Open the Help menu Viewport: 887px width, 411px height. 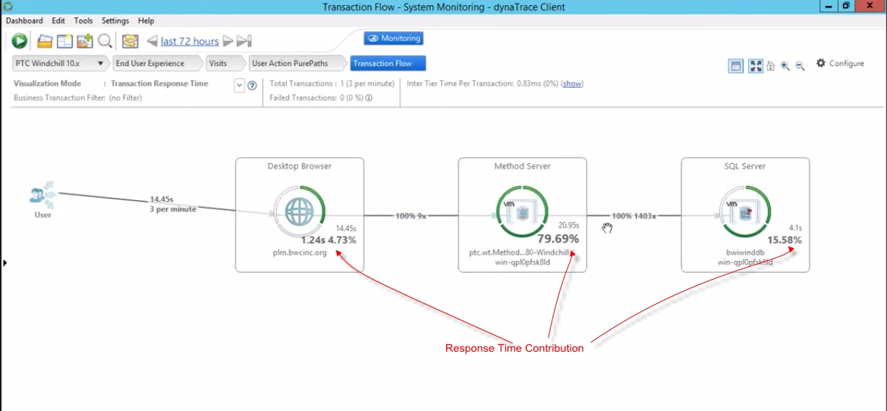(146, 20)
